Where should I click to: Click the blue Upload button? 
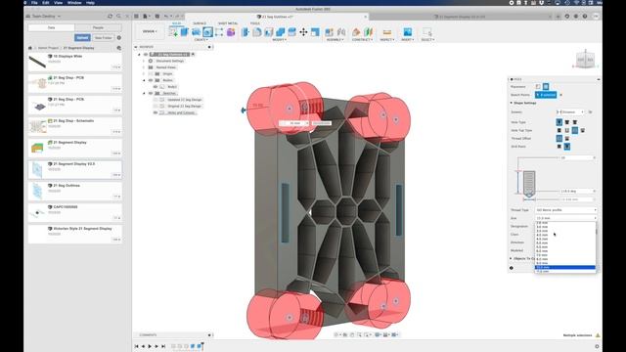(82, 38)
